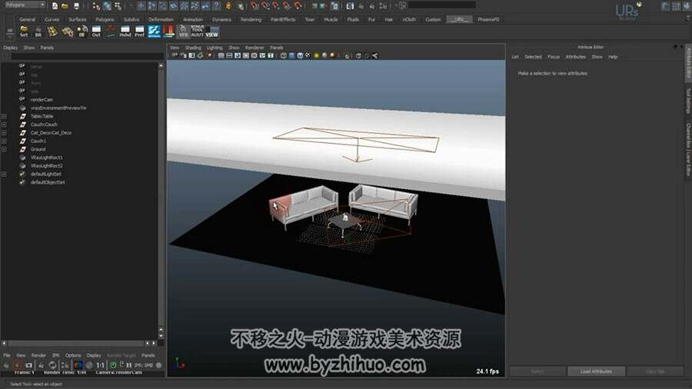Image resolution: width=692 pixels, height=389 pixels.
Task: Open the viewport Shading menu
Action: point(193,48)
